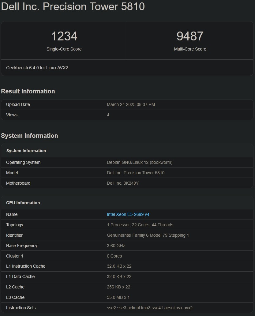255x316 pixels.
Task: Click the multi-core score 9487
Action: pyautogui.click(x=190, y=36)
